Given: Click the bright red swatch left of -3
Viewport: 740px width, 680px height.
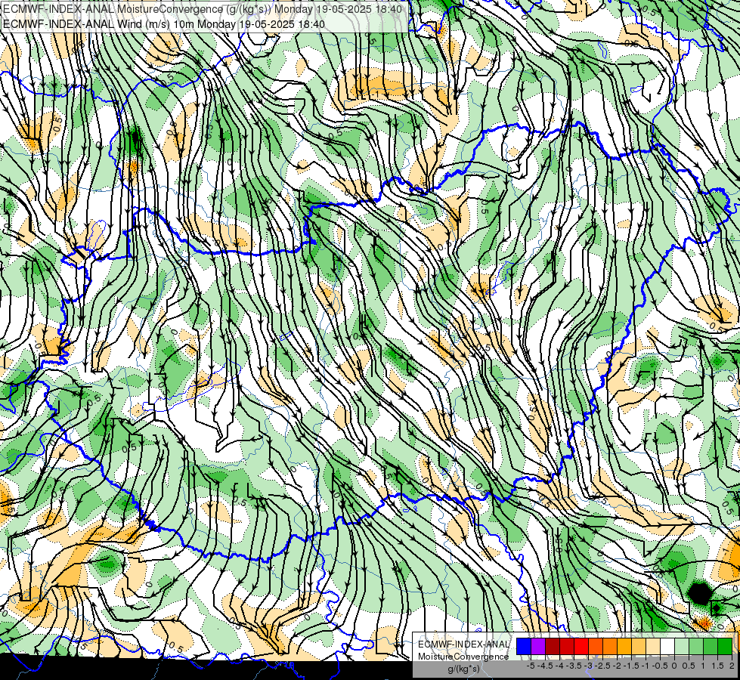Looking at the screenshot, I should tap(581, 647).
